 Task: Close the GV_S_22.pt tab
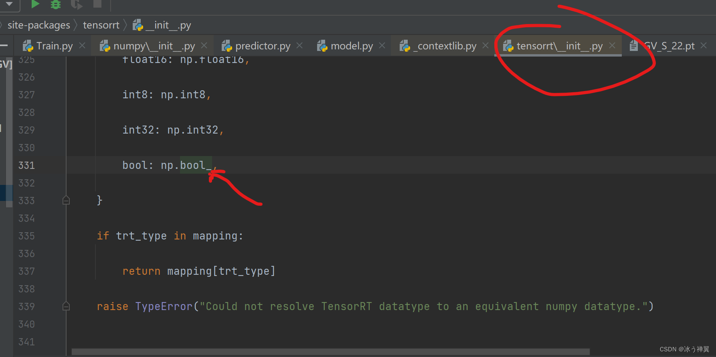point(704,45)
